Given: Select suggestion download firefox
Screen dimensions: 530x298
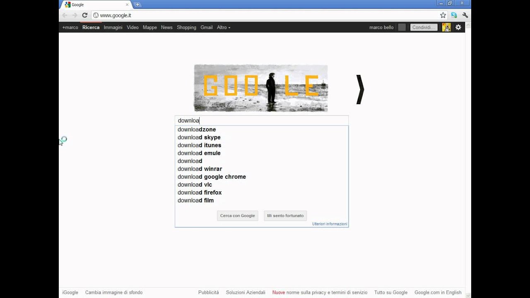Looking at the screenshot, I should coord(262,192).
